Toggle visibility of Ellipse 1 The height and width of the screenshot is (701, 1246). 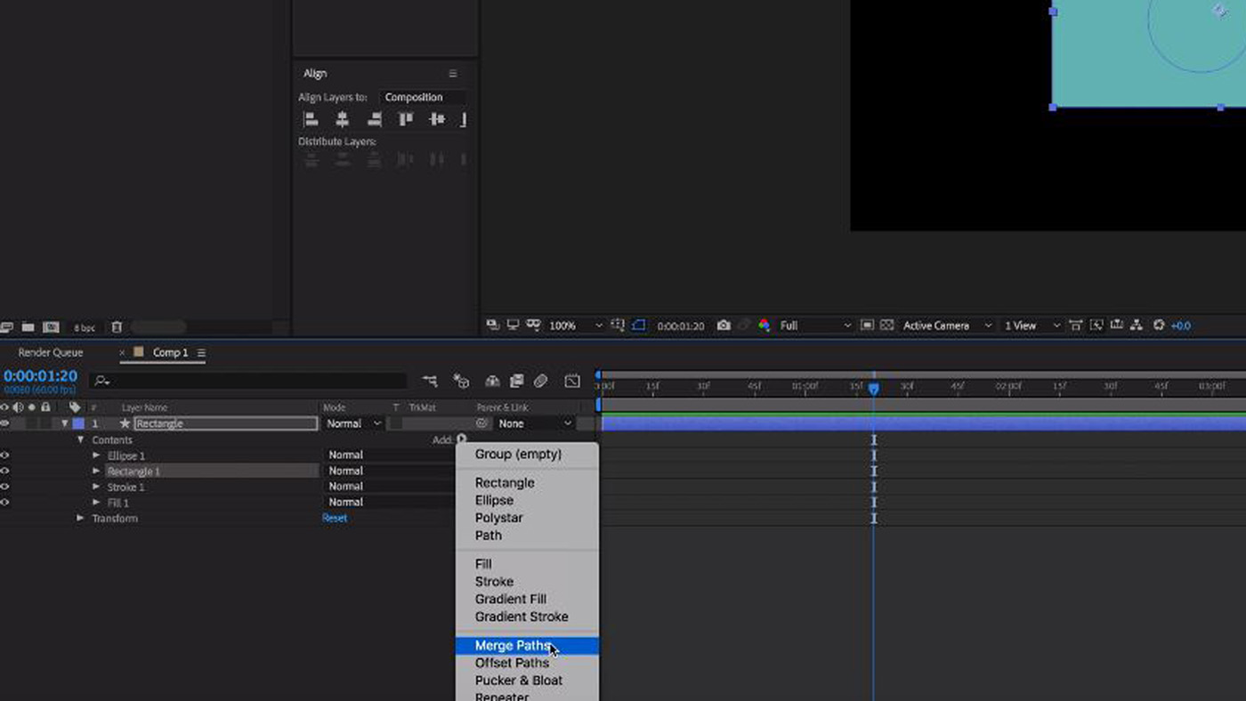[4, 455]
